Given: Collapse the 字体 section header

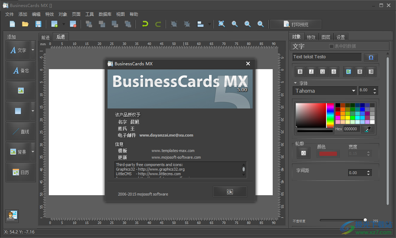Looking at the screenshot, I should [296, 83].
